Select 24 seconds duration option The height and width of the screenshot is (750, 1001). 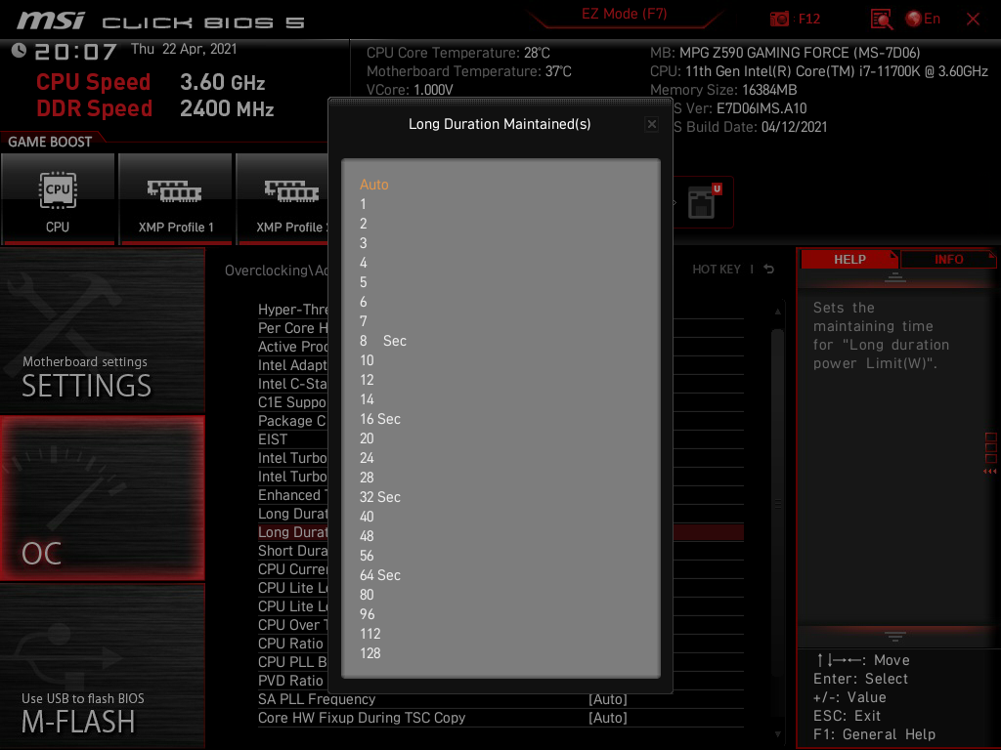pos(368,458)
